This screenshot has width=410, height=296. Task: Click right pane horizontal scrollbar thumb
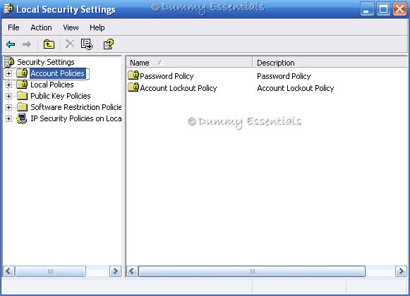tap(252, 271)
